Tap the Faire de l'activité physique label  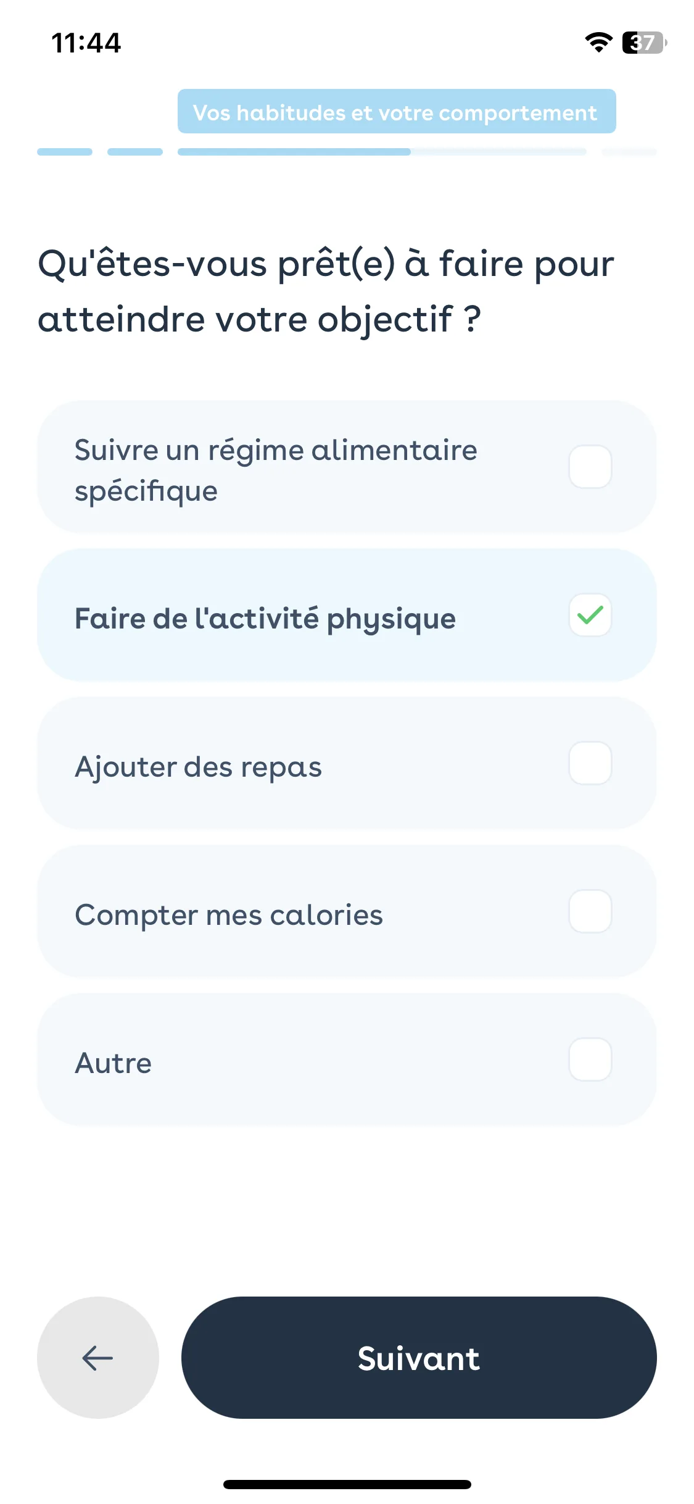(265, 619)
